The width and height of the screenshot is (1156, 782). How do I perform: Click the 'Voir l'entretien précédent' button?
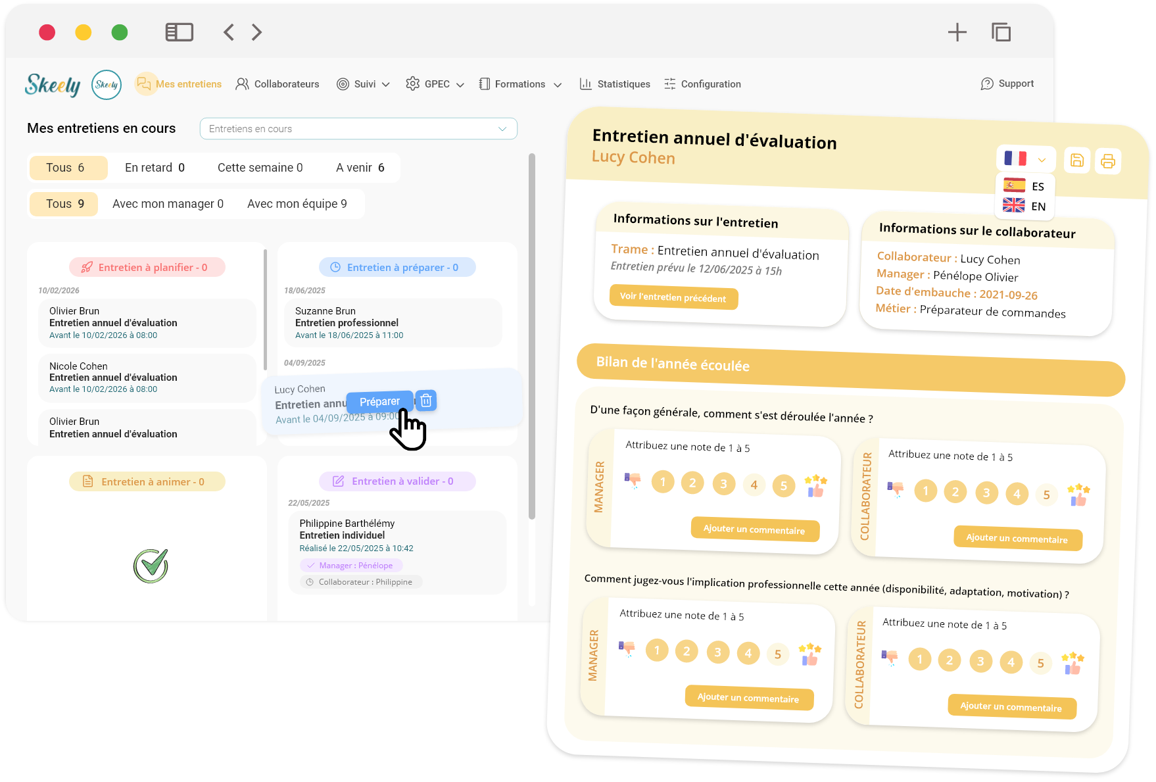(x=673, y=298)
